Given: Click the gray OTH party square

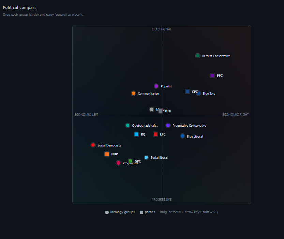Looking at the screenshot, I should click(160, 111).
